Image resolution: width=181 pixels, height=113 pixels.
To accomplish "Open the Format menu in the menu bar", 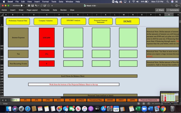I will click(45, 2).
